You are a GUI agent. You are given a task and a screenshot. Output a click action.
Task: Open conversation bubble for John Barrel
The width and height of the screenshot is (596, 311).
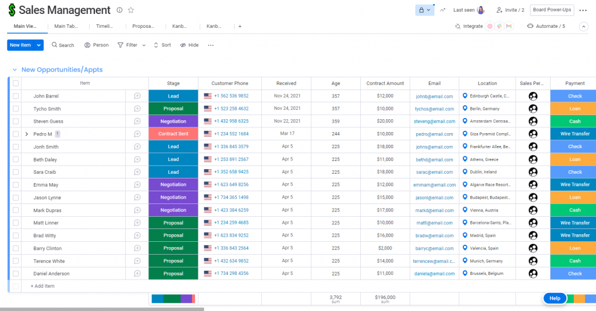tap(137, 96)
